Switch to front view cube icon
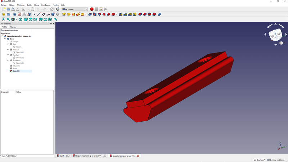Image resolution: width=288 pixels, height=162 pixels. tap(26, 19)
